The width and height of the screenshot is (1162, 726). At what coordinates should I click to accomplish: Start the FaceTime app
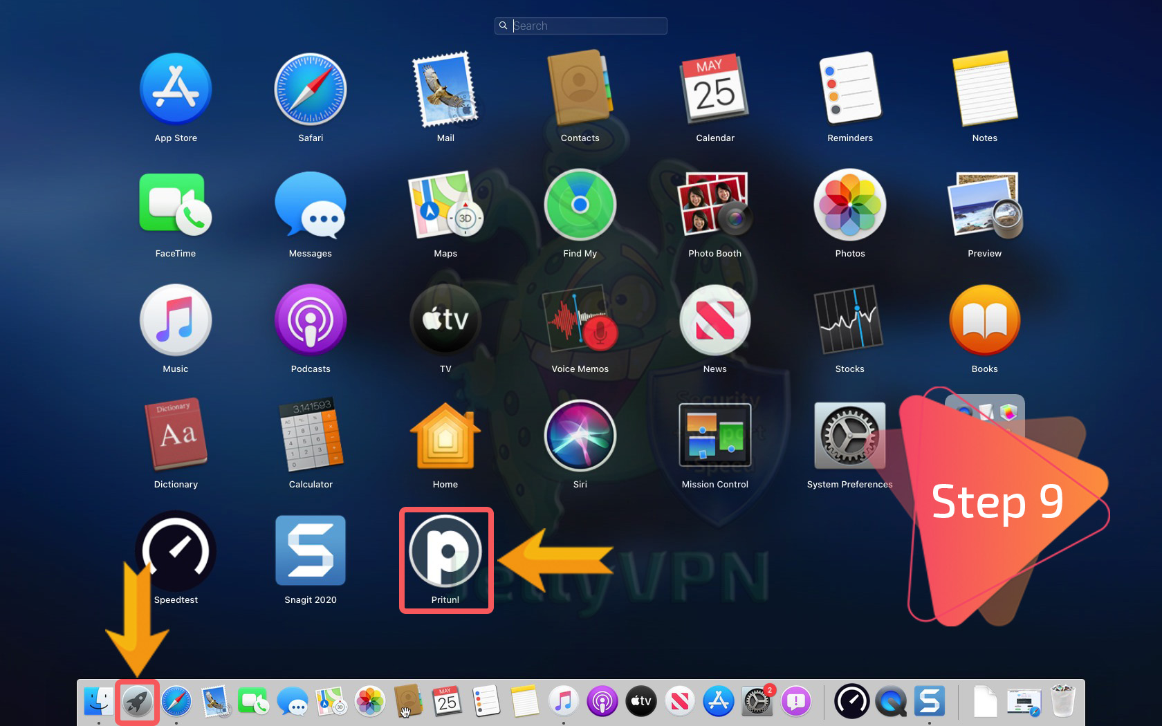point(175,205)
